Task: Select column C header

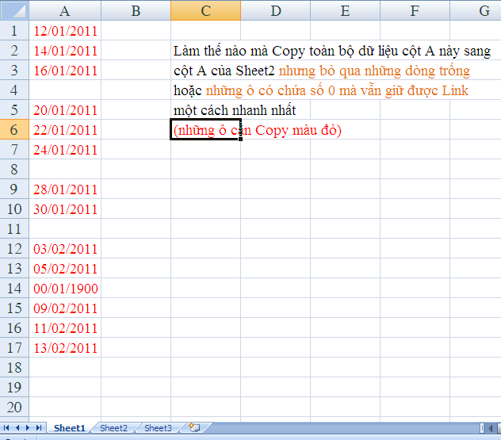Action: [205, 10]
